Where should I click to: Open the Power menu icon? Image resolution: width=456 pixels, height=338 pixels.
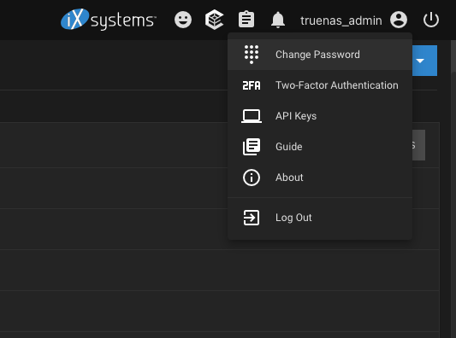coord(430,20)
